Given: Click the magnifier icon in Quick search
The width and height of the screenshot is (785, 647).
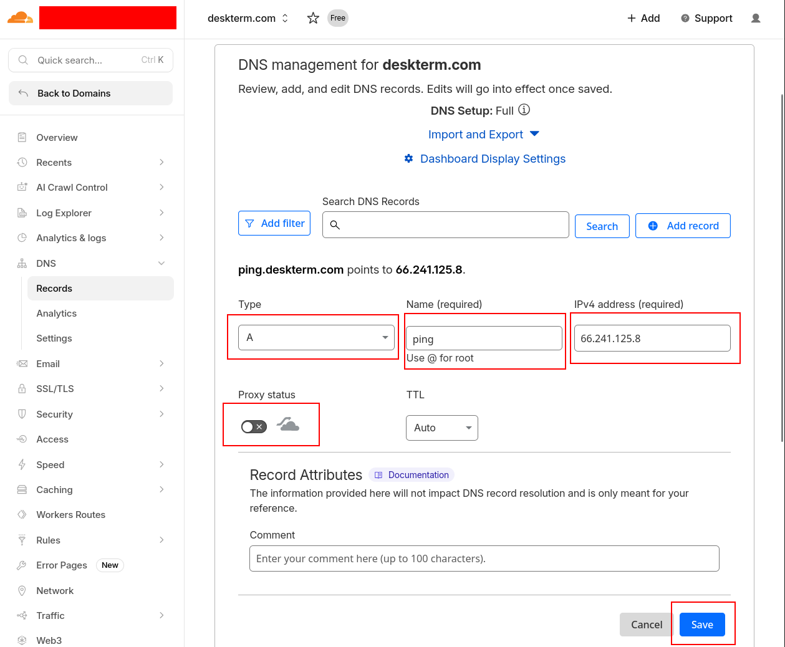Looking at the screenshot, I should point(22,60).
